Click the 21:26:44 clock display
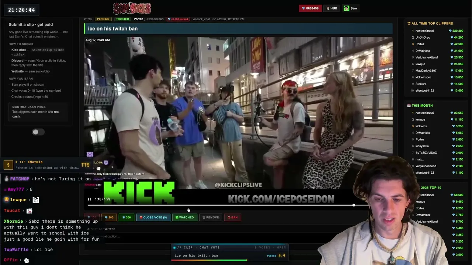Viewport: 472px width, 265px height. [x=21, y=10]
